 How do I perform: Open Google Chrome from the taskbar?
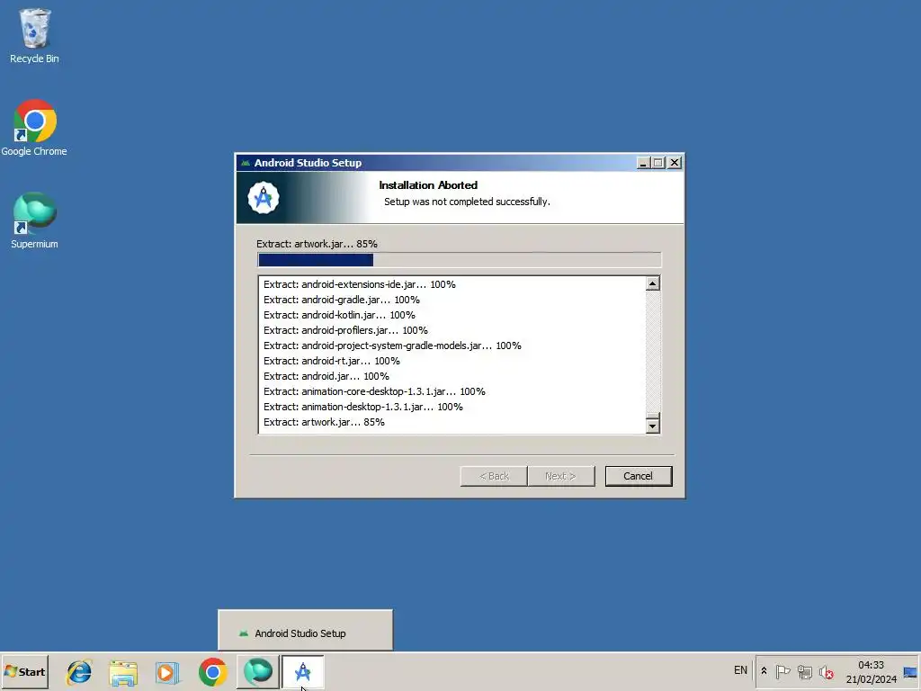click(x=212, y=671)
